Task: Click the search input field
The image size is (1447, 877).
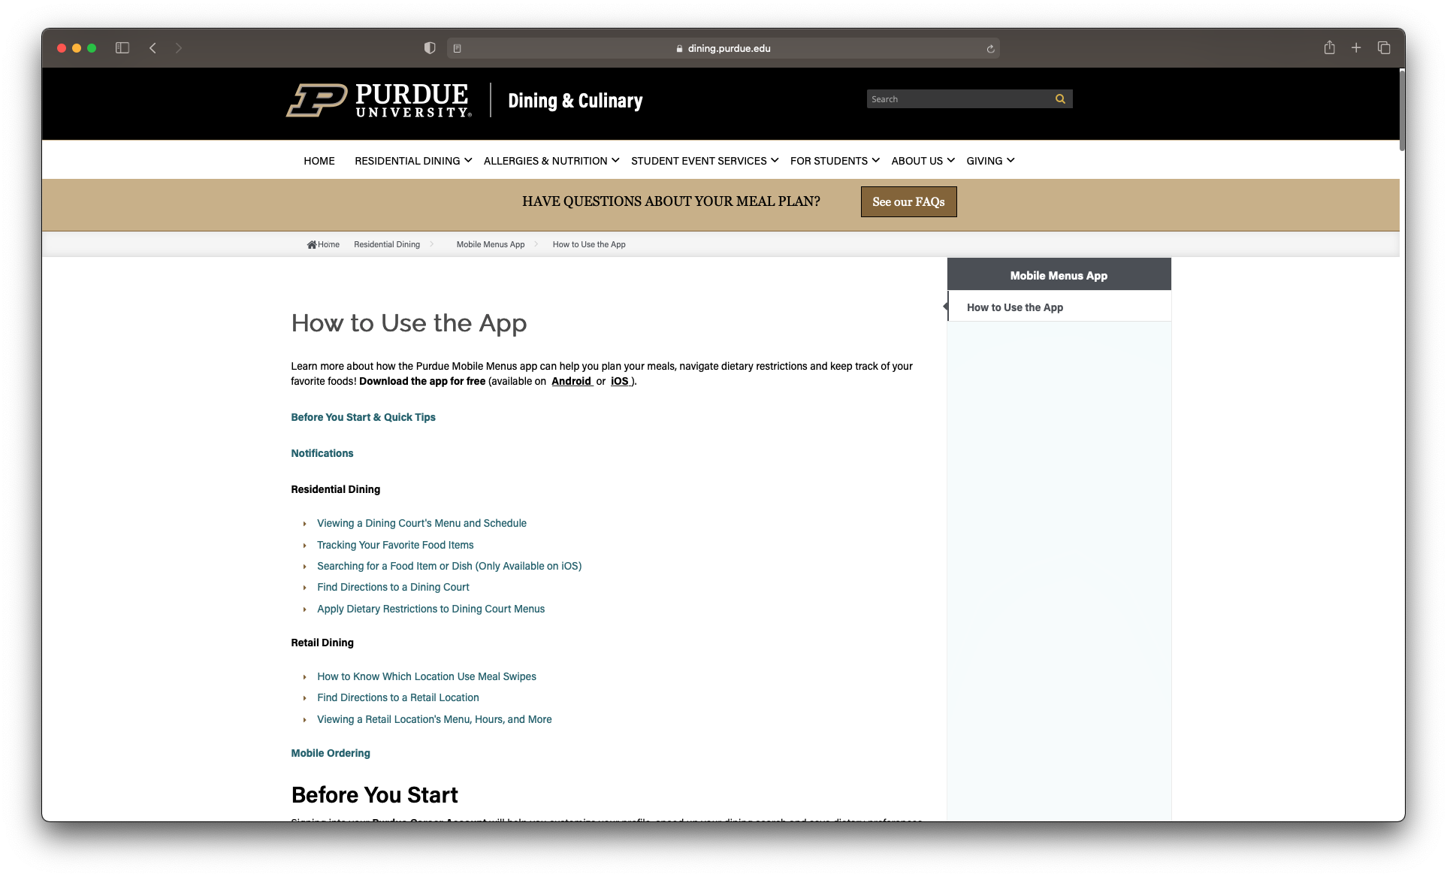Action: (959, 98)
